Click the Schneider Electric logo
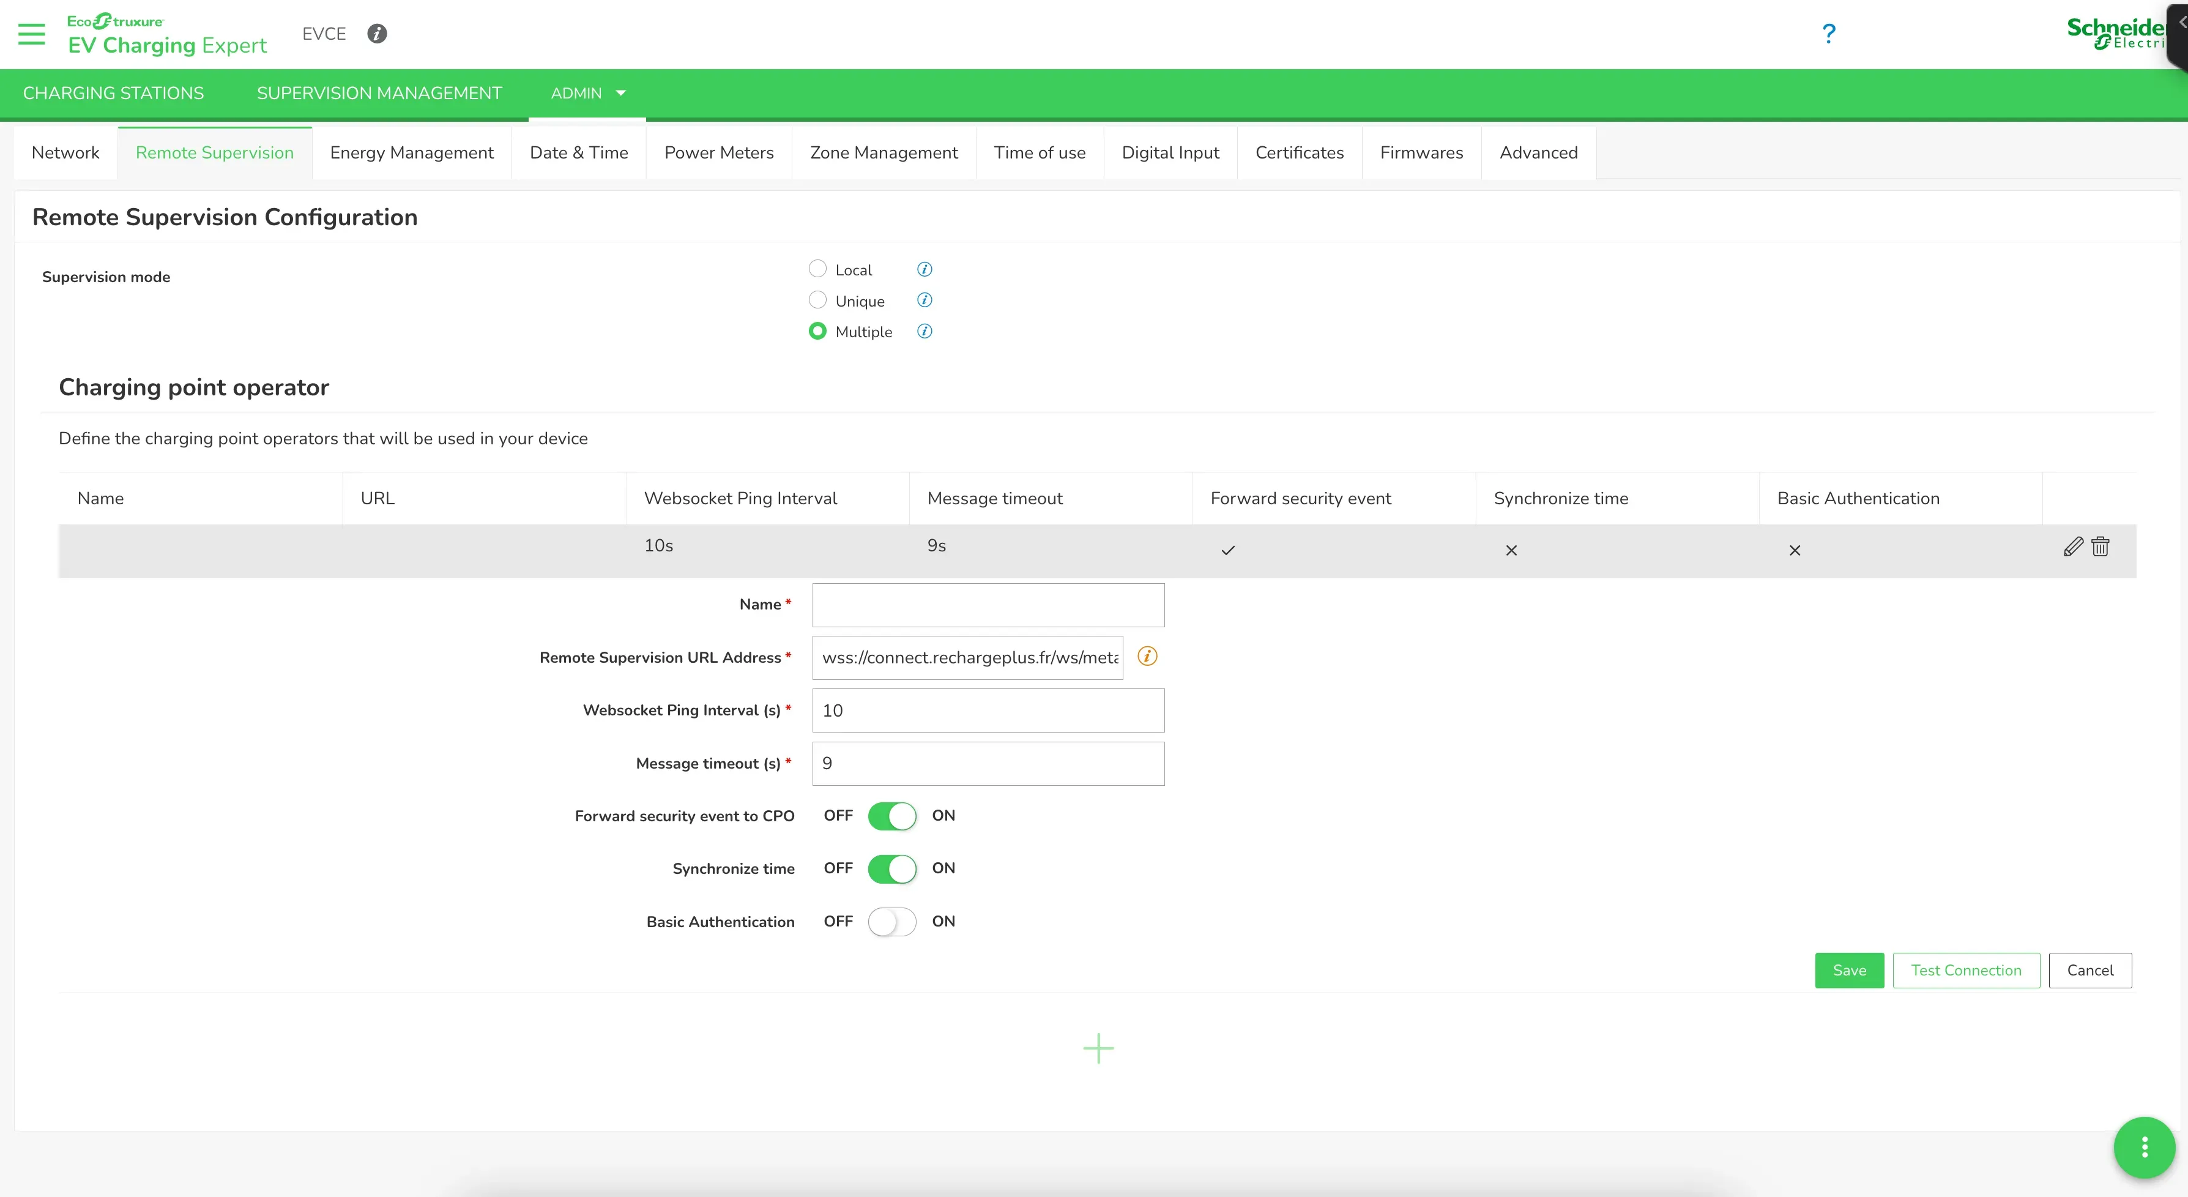 pyautogui.click(x=2115, y=34)
